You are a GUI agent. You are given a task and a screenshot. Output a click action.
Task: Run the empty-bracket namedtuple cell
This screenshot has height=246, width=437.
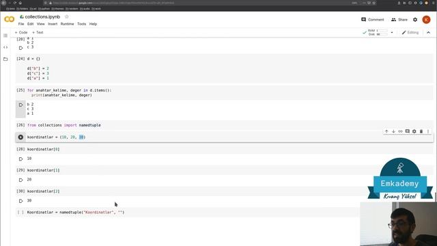tap(20, 213)
